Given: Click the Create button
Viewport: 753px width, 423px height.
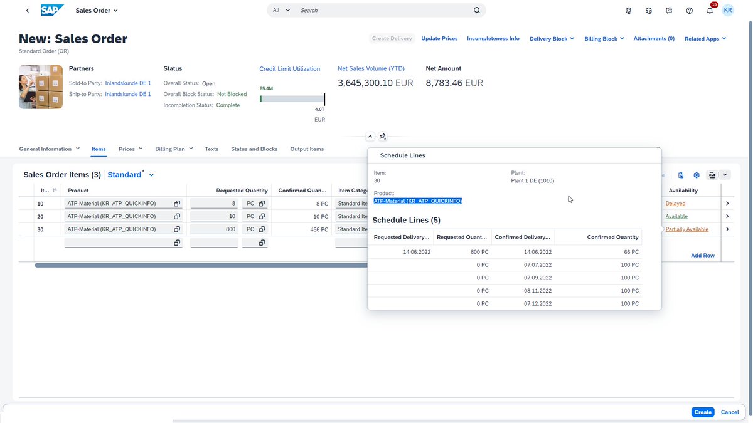Looking at the screenshot, I should [x=703, y=412].
